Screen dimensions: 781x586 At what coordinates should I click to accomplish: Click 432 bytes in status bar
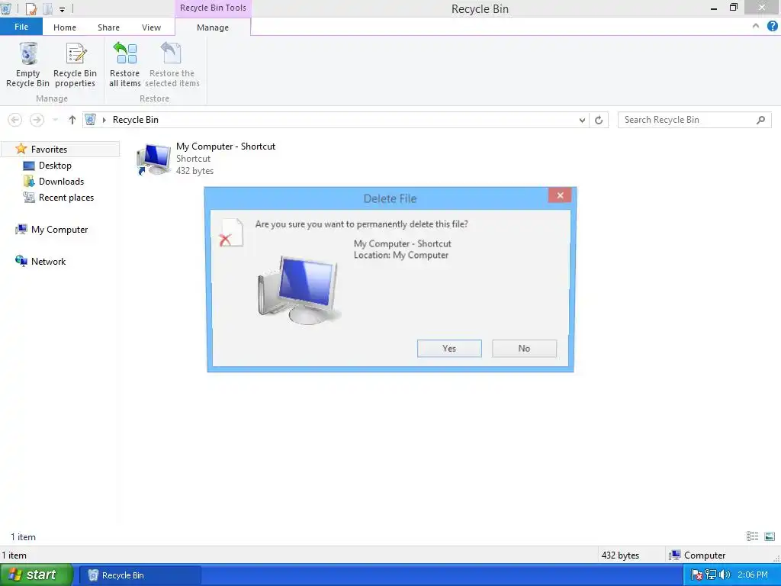620,555
